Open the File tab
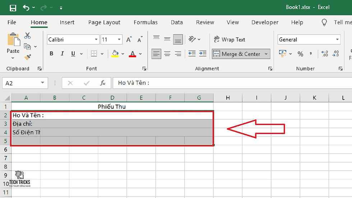This screenshot has height=198, width=352. coord(11,22)
